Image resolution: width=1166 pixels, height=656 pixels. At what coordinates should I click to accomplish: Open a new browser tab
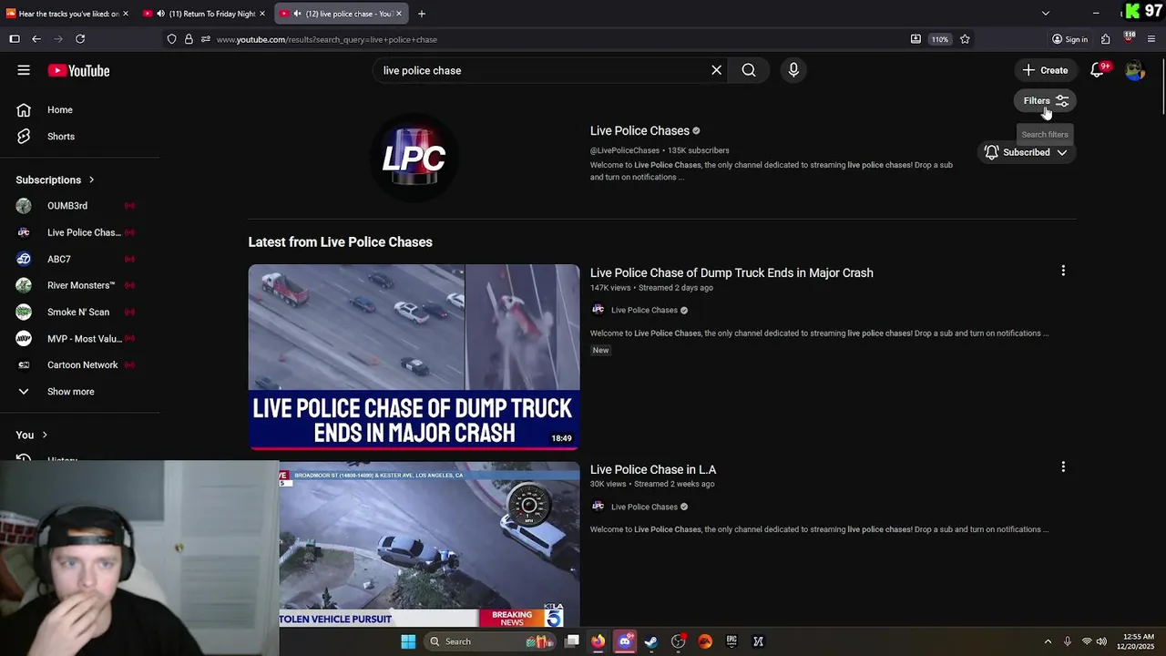pos(422,14)
